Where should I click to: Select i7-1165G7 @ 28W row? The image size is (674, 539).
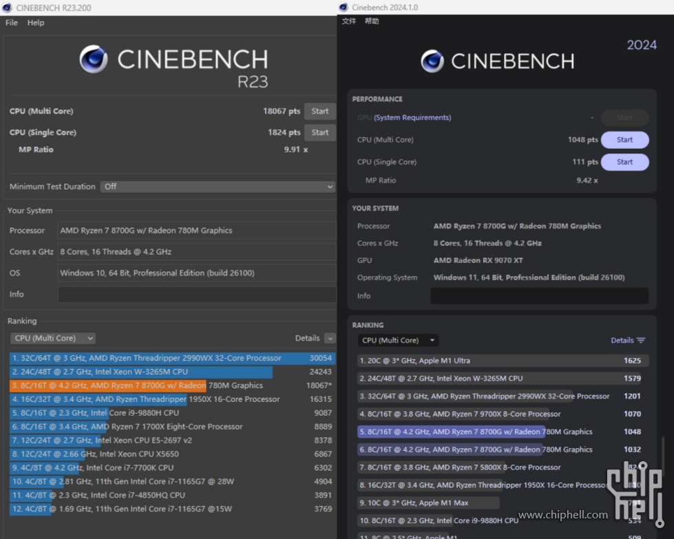(172, 481)
